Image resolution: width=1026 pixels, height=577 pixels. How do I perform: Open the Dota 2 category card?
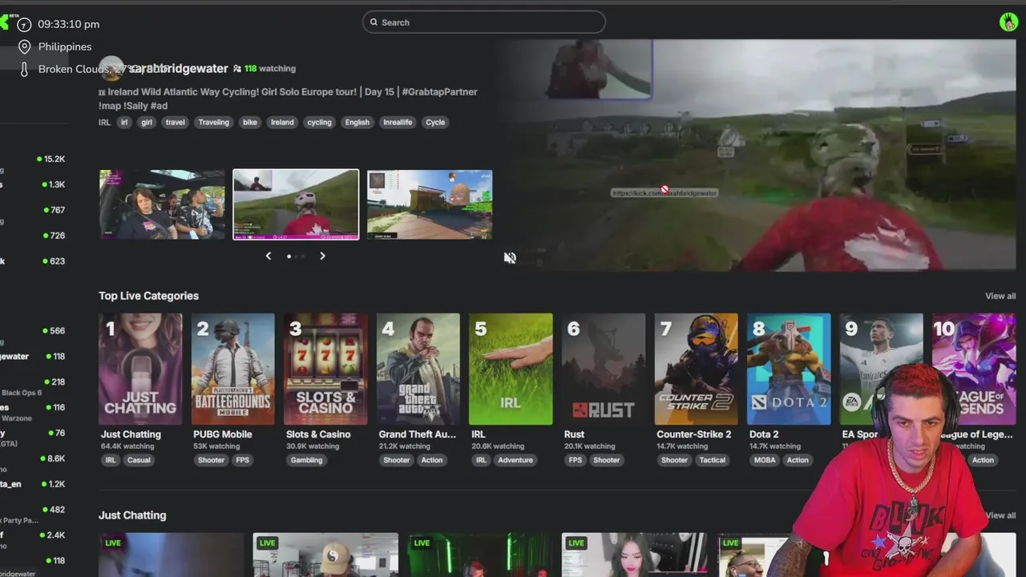789,369
